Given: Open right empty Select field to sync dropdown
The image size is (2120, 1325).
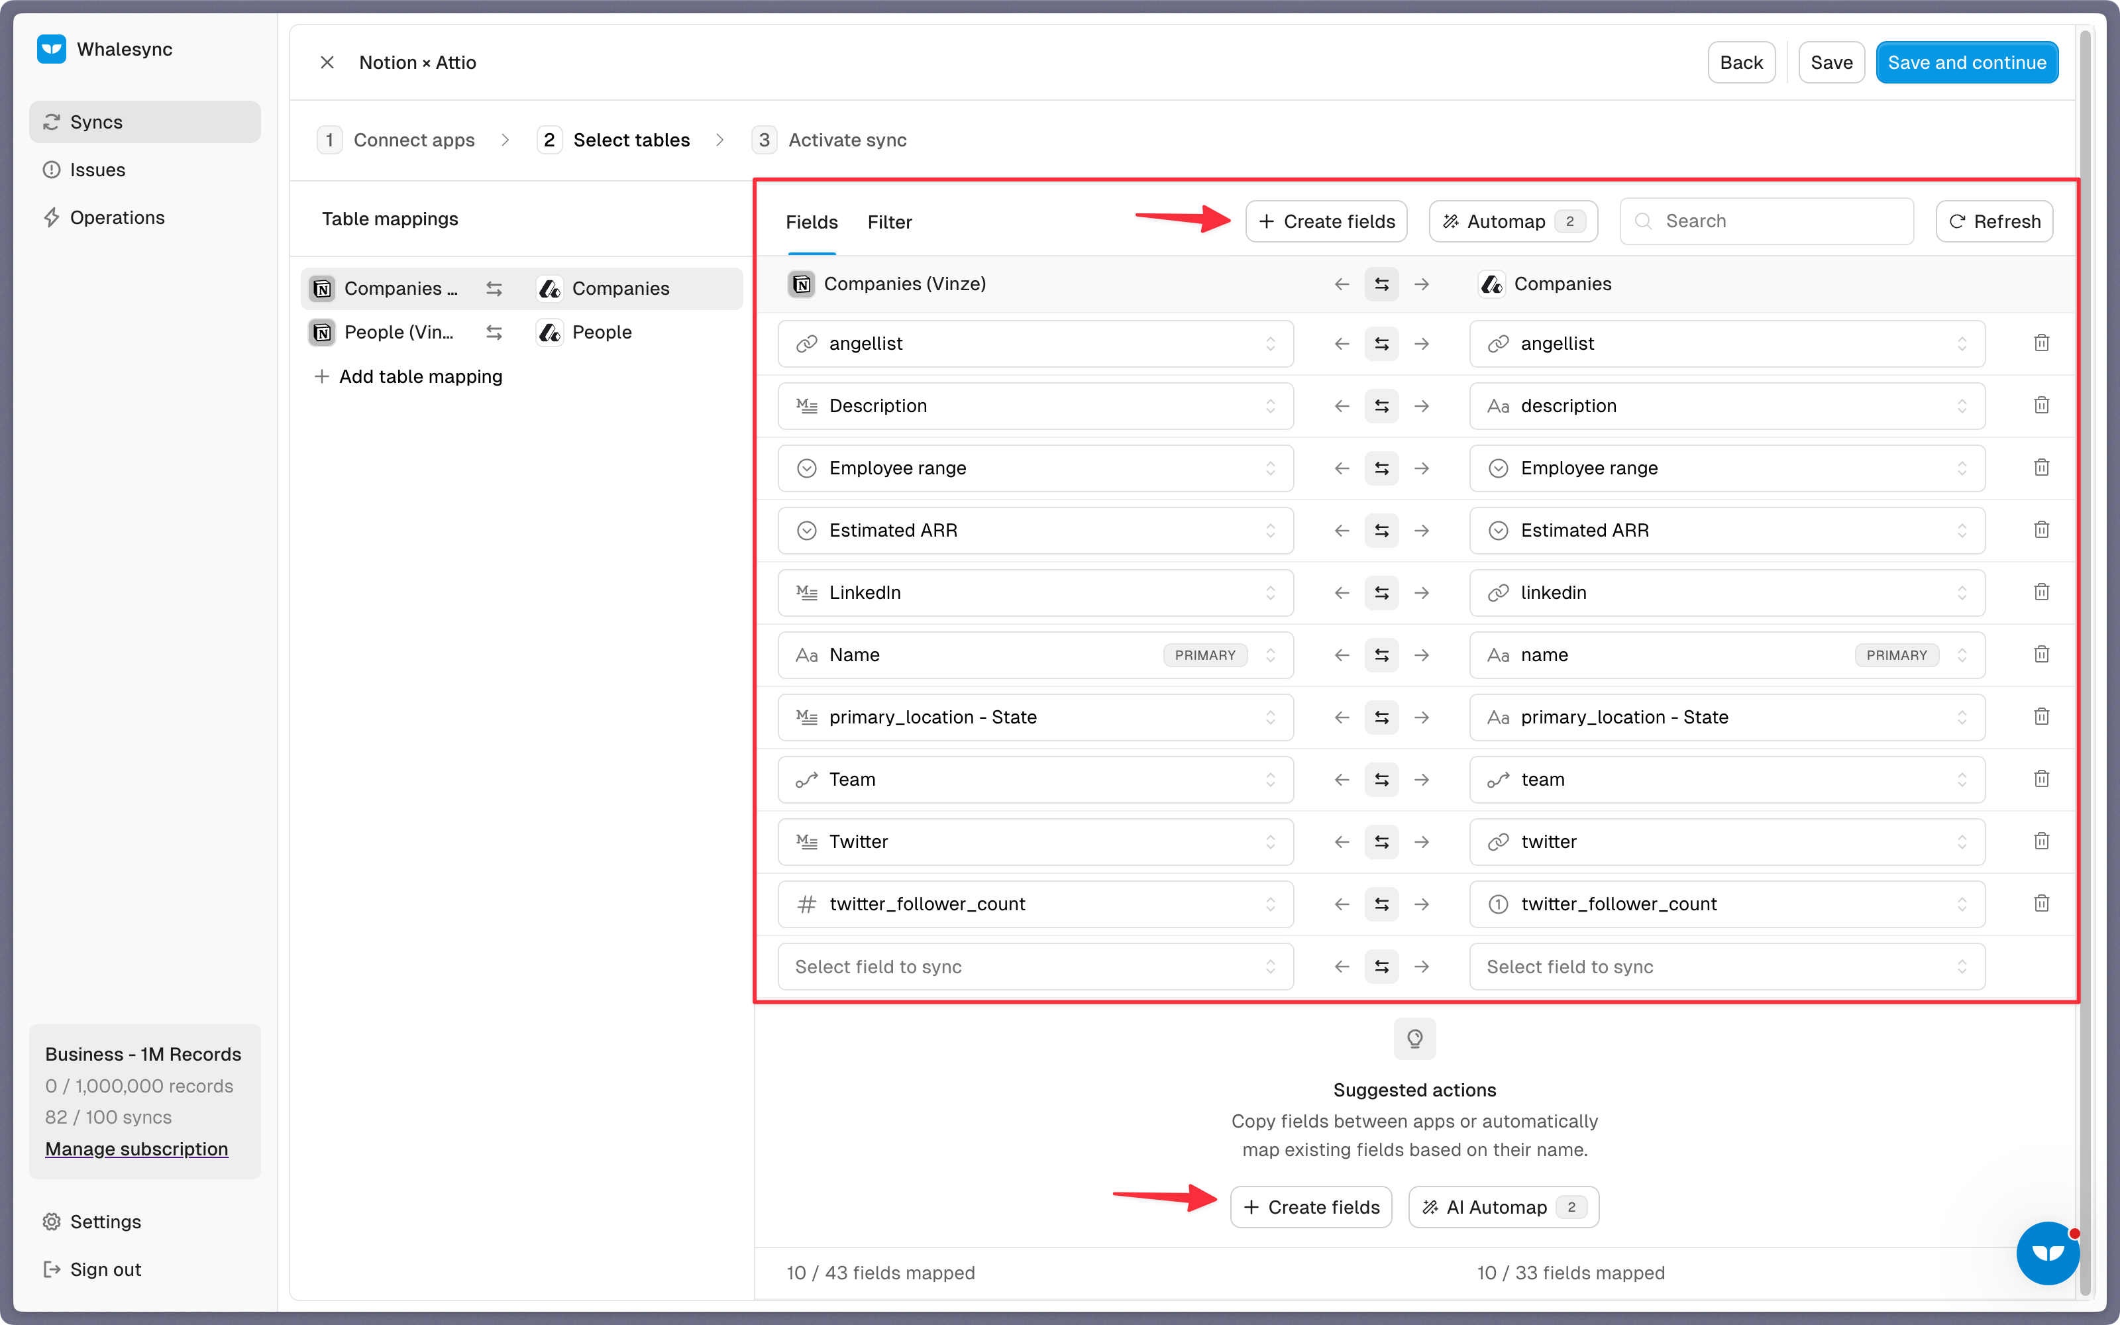Looking at the screenshot, I should (x=1726, y=966).
